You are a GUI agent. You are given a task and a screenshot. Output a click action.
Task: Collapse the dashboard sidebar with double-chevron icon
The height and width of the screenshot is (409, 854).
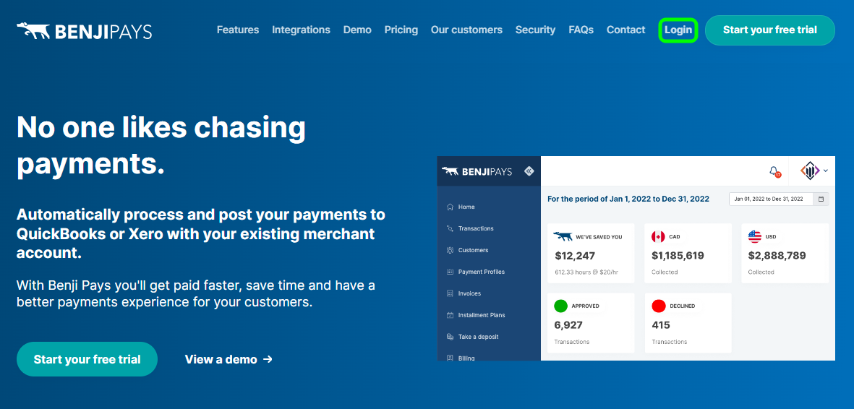(x=529, y=171)
